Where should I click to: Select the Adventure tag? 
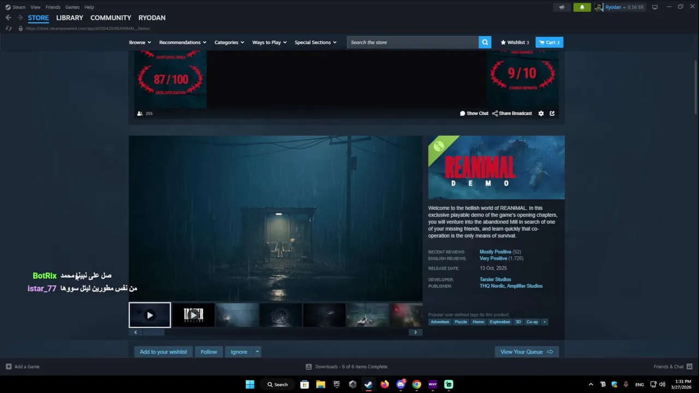(440, 322)
